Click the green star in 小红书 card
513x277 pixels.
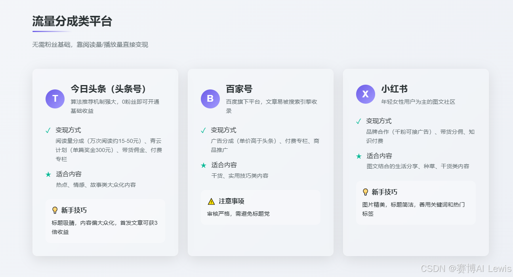tap(359, 156)
